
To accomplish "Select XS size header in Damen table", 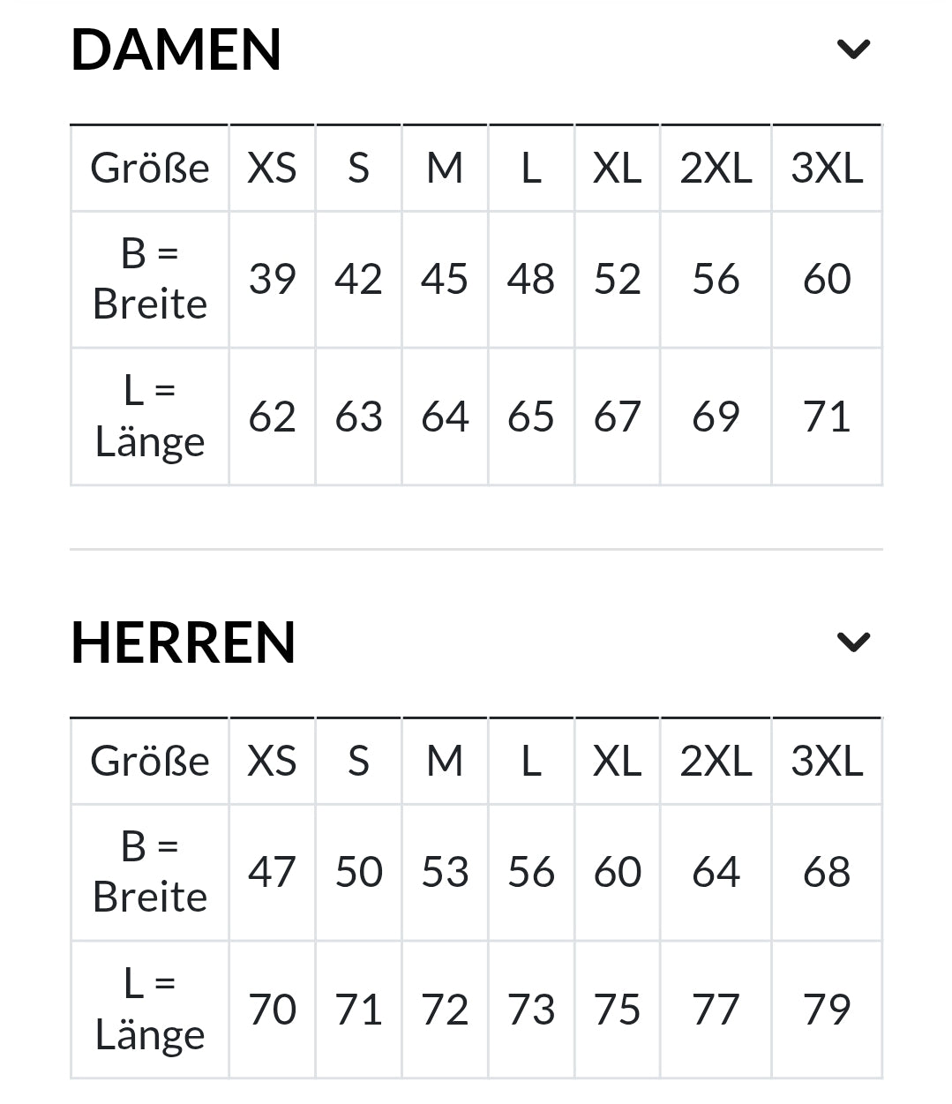I will [272, 168].
